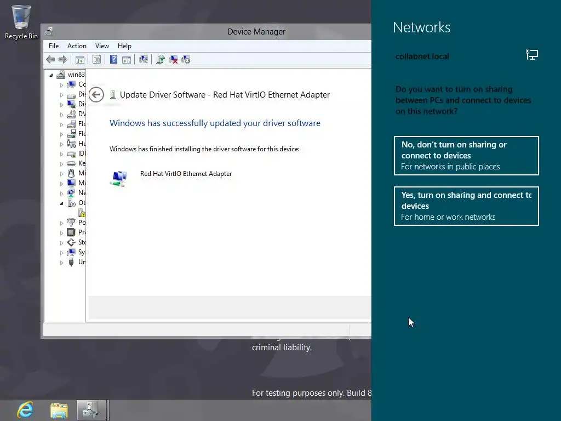Select the Monitors category icon
Image resolution: width=561 pixels, height=421 pixels.
(71, 183)
